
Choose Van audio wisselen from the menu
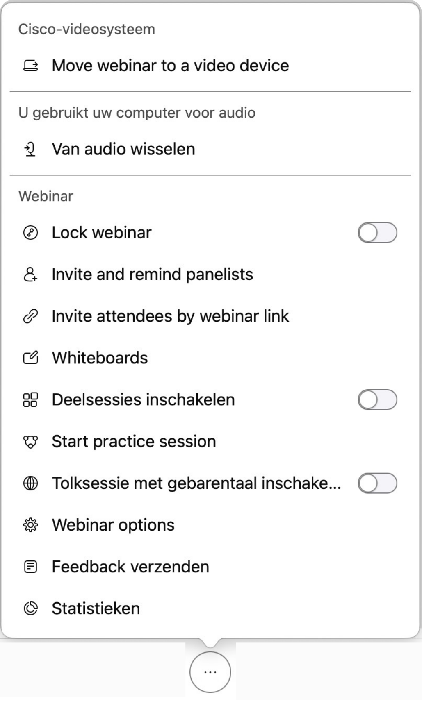tap(123, 149)
